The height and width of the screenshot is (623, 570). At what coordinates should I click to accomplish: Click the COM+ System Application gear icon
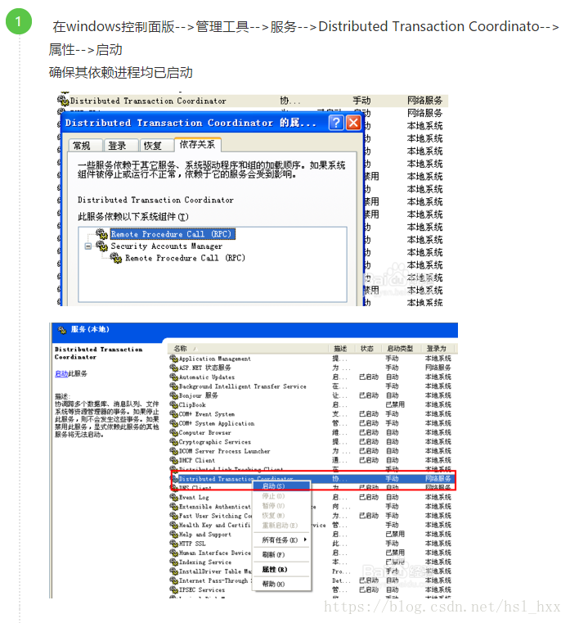pos(174,423)
